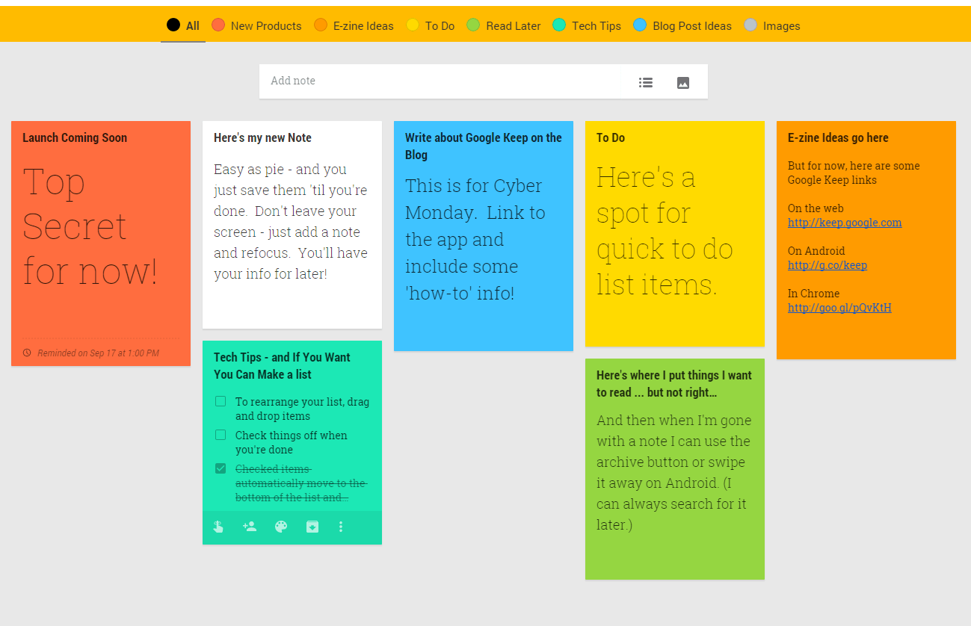Uncheck the strikethrough 'Checked items' list entry
Viewport: 971px width, 626px height.
coord(221,468)
